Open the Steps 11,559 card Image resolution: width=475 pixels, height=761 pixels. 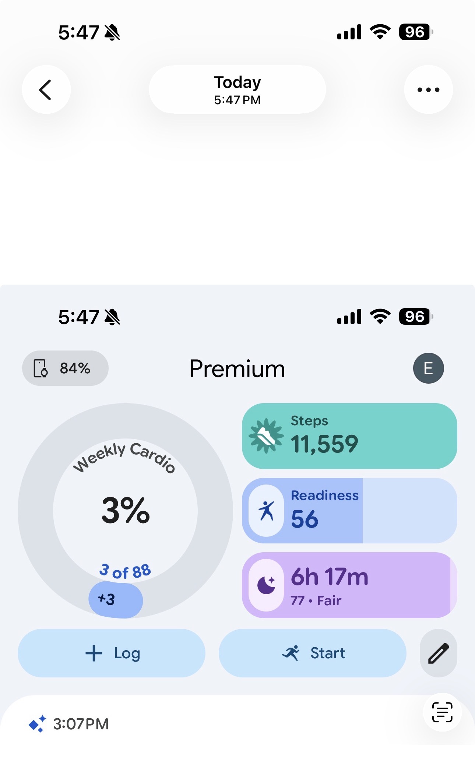pyautogui.click(x=349, y=436)
